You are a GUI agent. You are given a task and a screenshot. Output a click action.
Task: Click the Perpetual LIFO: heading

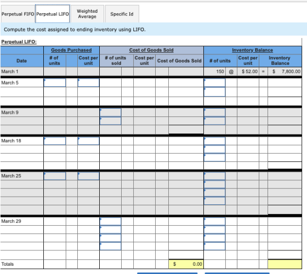click(19, 42)
